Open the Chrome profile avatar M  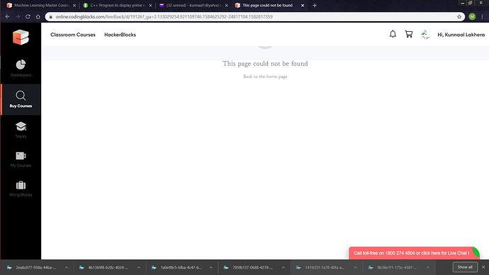pyautogui.click(x=472, y=16)
